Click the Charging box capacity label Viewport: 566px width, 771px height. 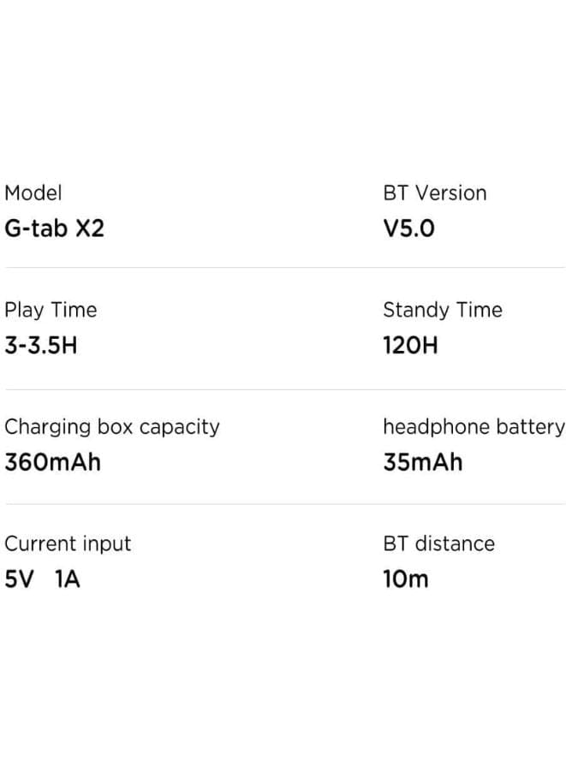pos(111,427)
